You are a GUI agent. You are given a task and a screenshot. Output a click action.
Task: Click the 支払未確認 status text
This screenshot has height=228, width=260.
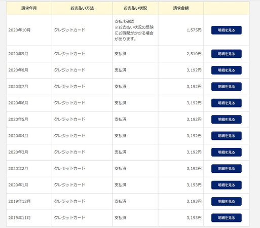tap(124, 21)
